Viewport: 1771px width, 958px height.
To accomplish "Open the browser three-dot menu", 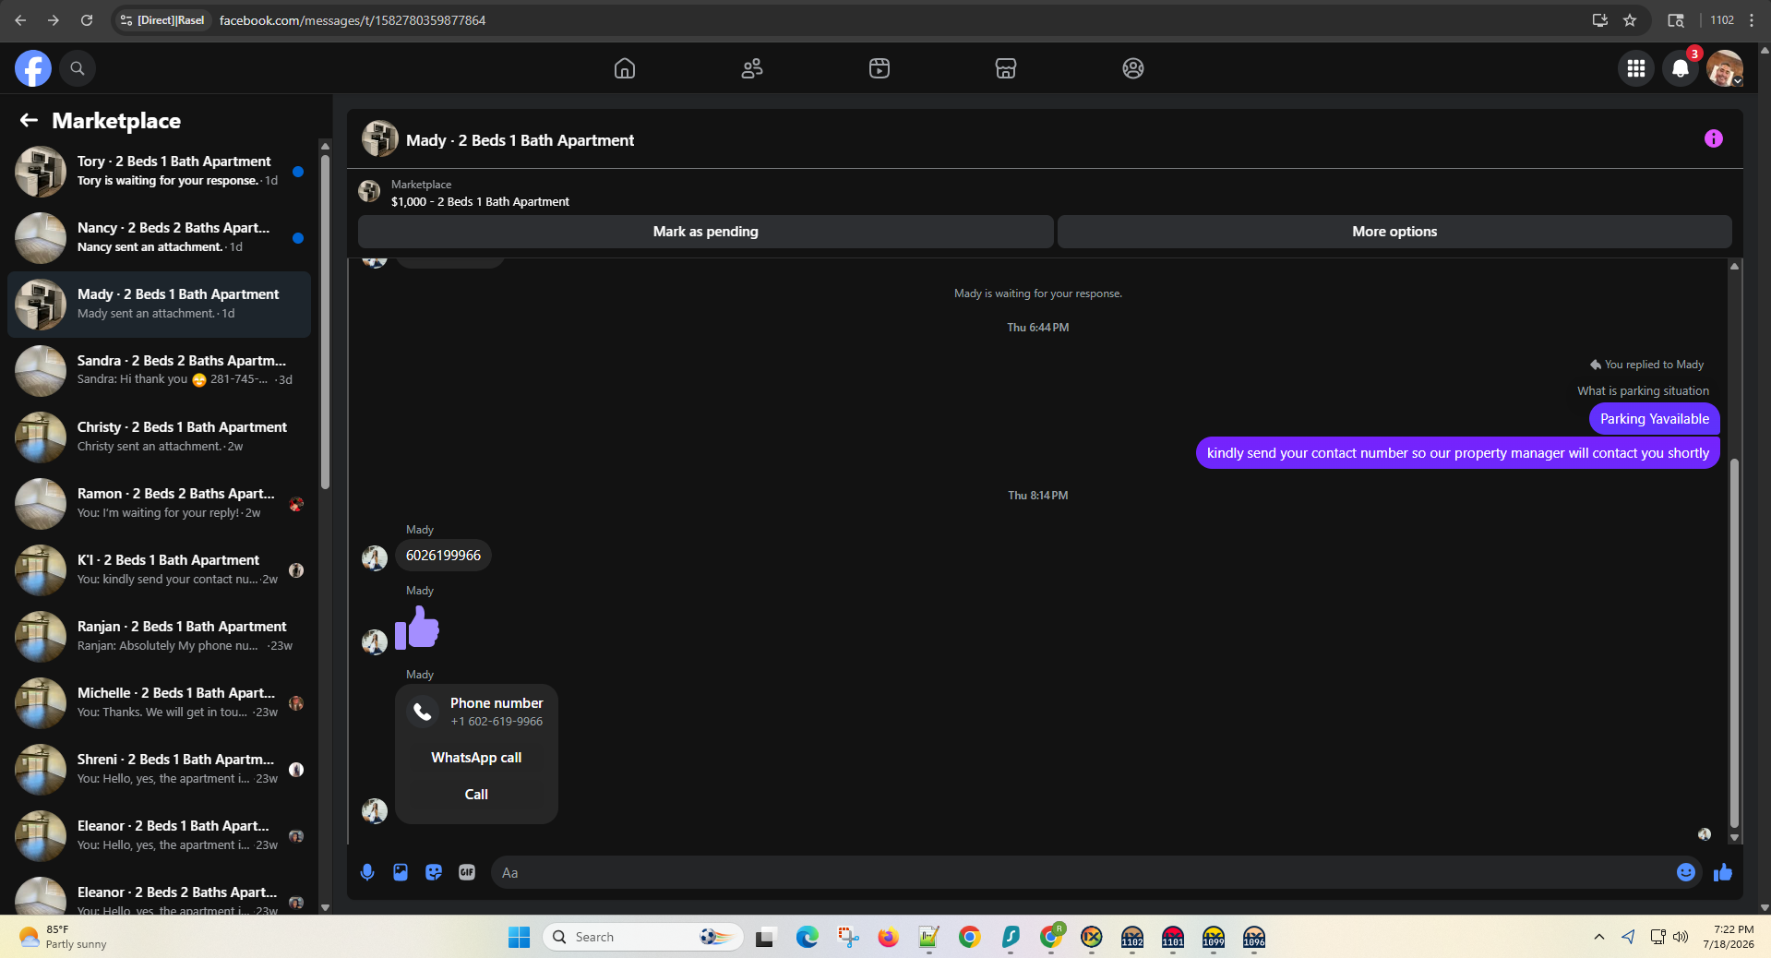I will 1752,20.
